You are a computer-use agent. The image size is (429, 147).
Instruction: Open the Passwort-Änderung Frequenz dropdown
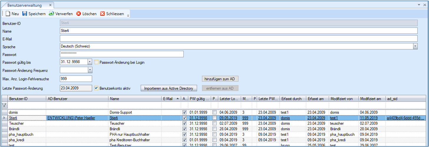pos(90,70)
